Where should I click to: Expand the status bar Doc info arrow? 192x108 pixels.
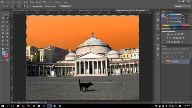[x=45, y=103]
